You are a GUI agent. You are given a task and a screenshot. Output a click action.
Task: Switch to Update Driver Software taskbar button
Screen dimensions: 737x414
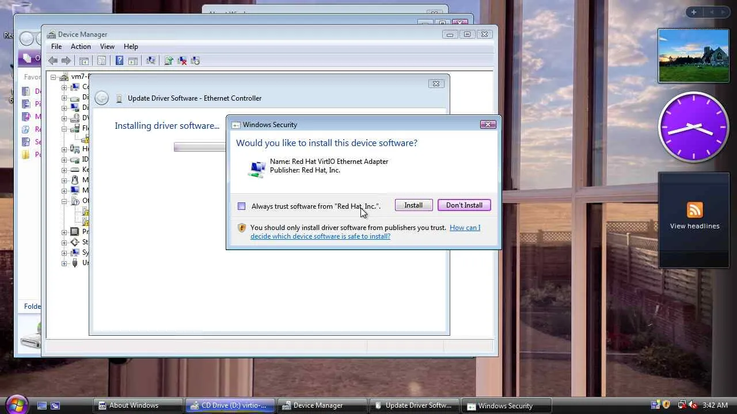(414, 405)
